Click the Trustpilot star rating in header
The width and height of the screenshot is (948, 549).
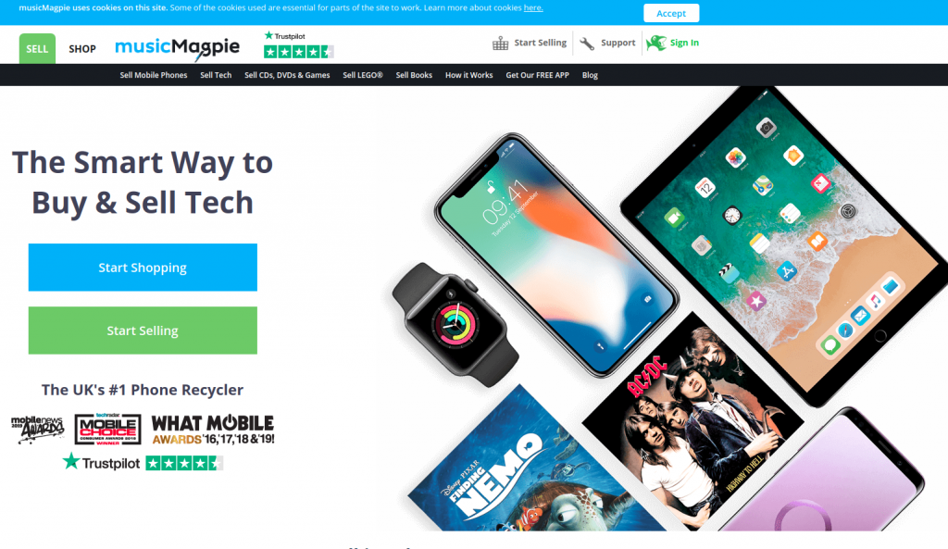click(x=299, y=44)
